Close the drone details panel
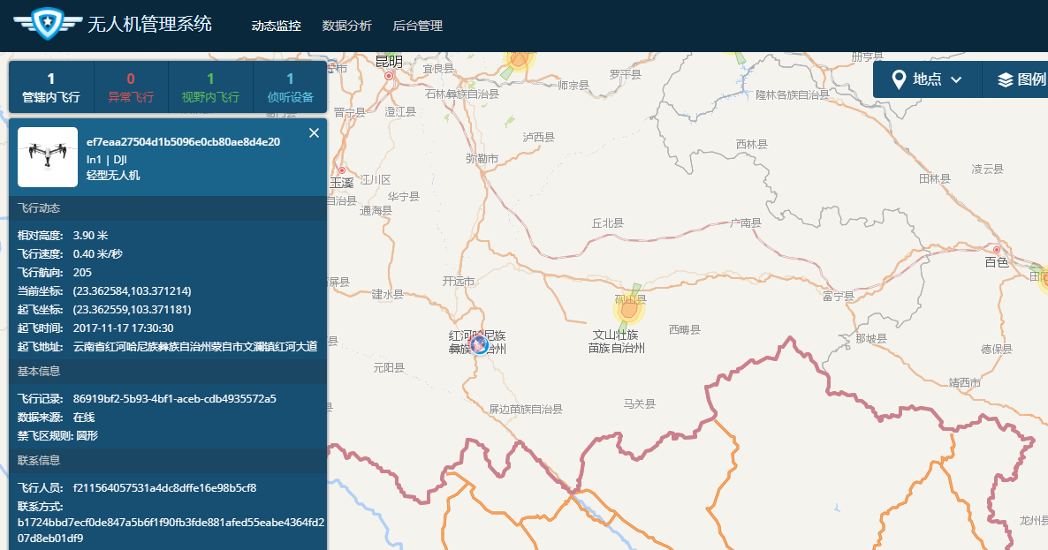This screenshot has height=550, width=1048. click(314, 133)
